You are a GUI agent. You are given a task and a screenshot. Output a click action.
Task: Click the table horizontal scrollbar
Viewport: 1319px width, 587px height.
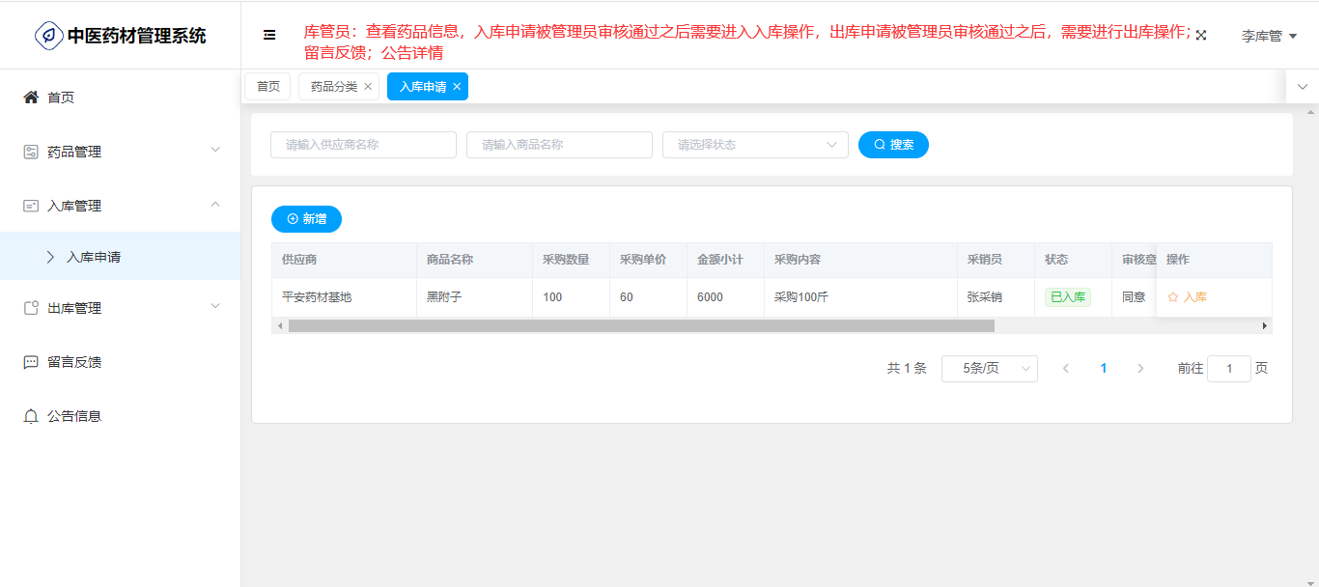click(x=641, y=326)
